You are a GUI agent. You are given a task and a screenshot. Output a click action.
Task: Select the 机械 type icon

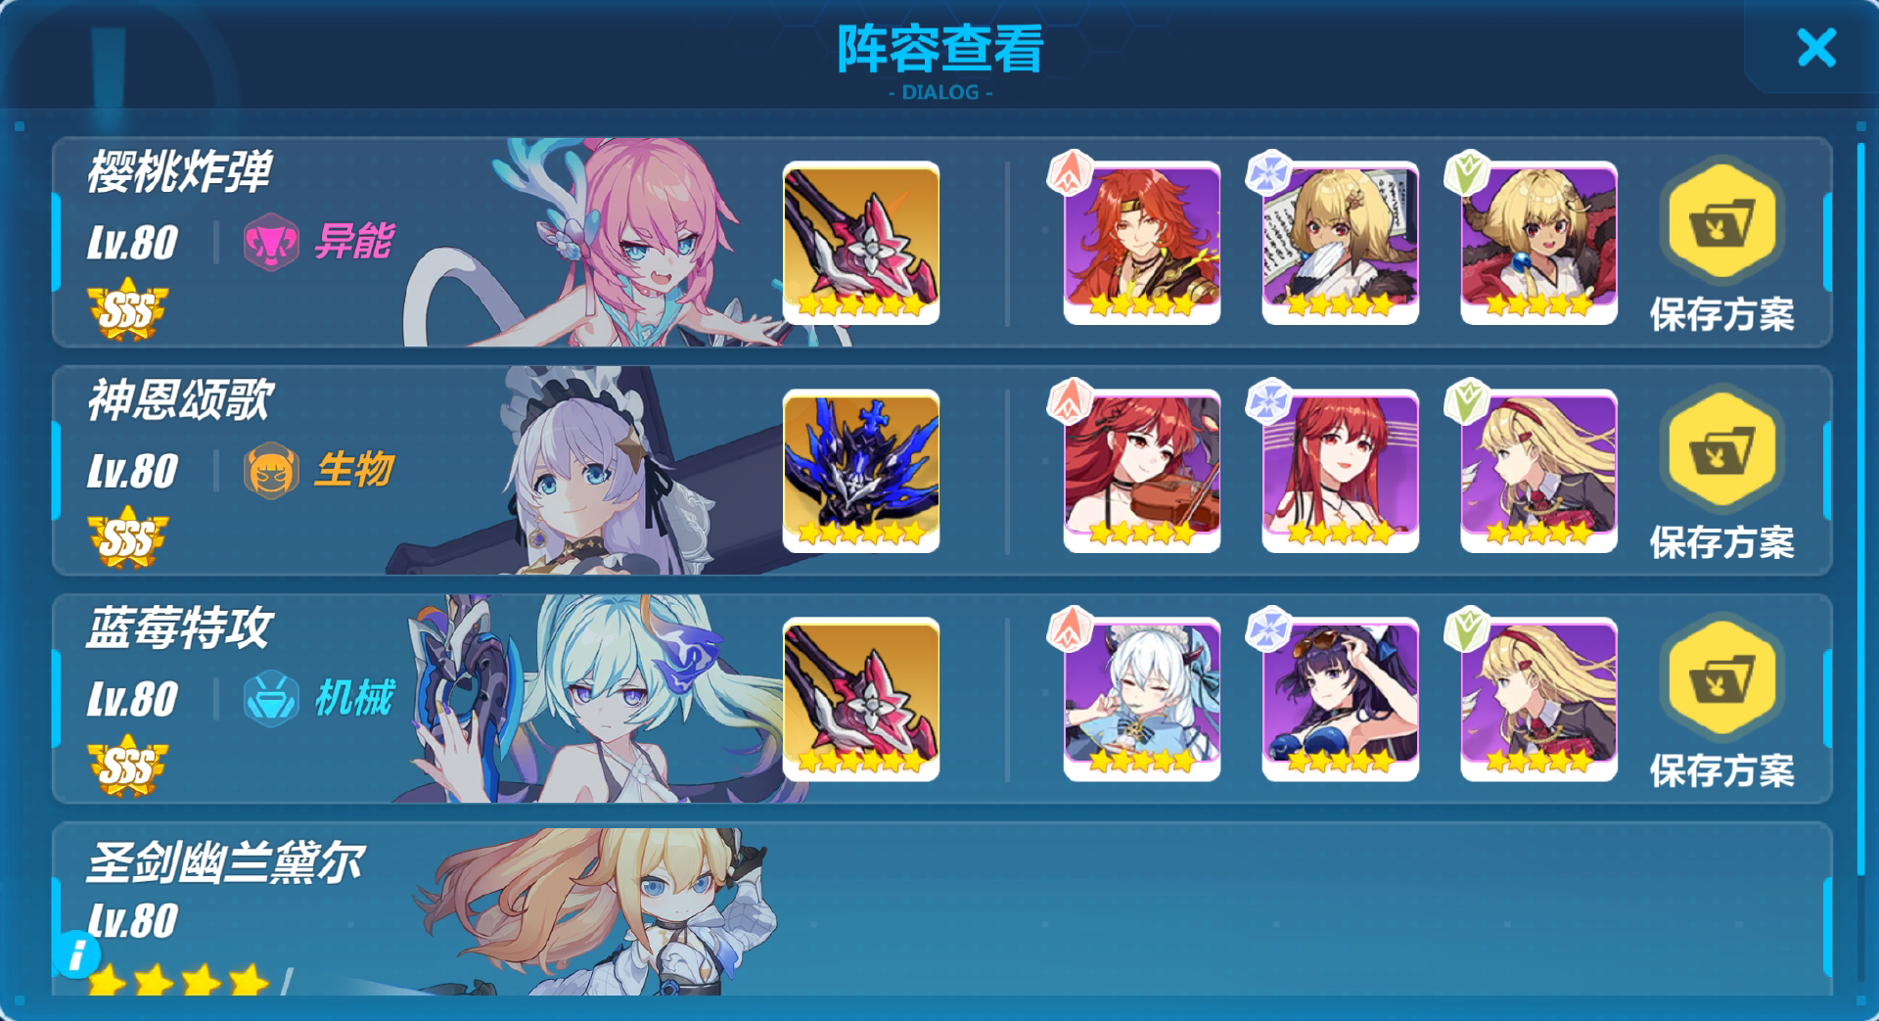271,698
